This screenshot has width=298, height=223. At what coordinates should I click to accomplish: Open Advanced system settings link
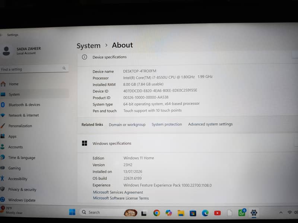tap(210, 124)
